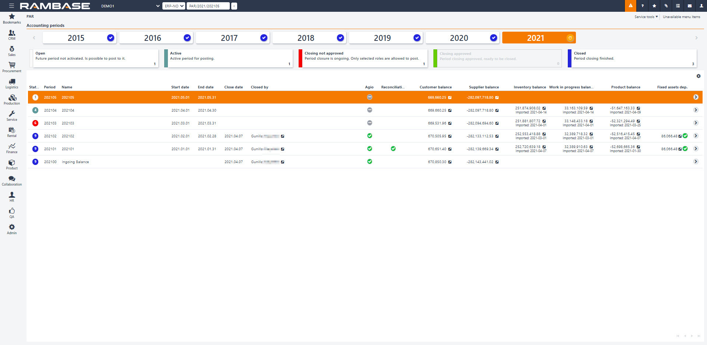Expand the Service tools dropdown

click(x=646, y=17)
